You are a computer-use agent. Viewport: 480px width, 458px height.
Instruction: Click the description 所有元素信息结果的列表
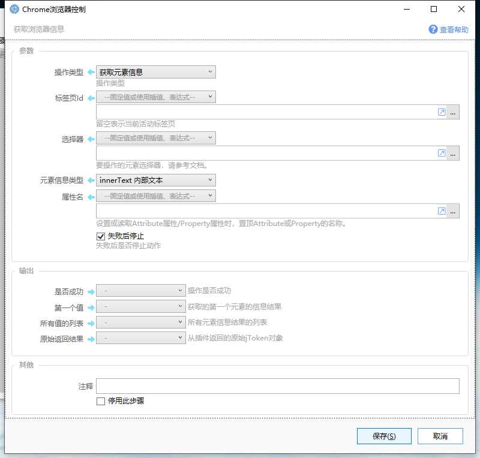(227, 322)
